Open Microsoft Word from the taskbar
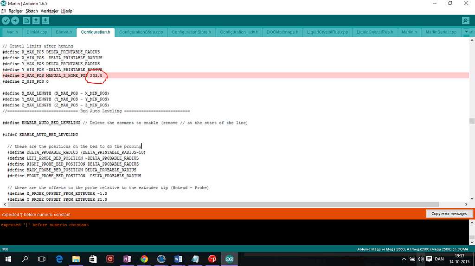 click(178, 259)
